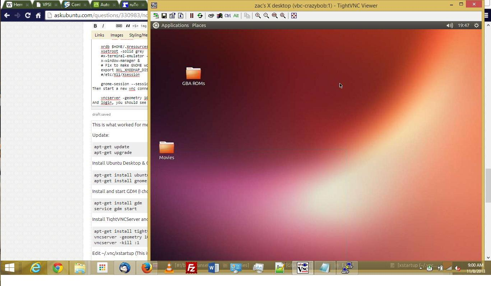
Task: Click the Zoom In magnifier icon
Action: (258, 16)
